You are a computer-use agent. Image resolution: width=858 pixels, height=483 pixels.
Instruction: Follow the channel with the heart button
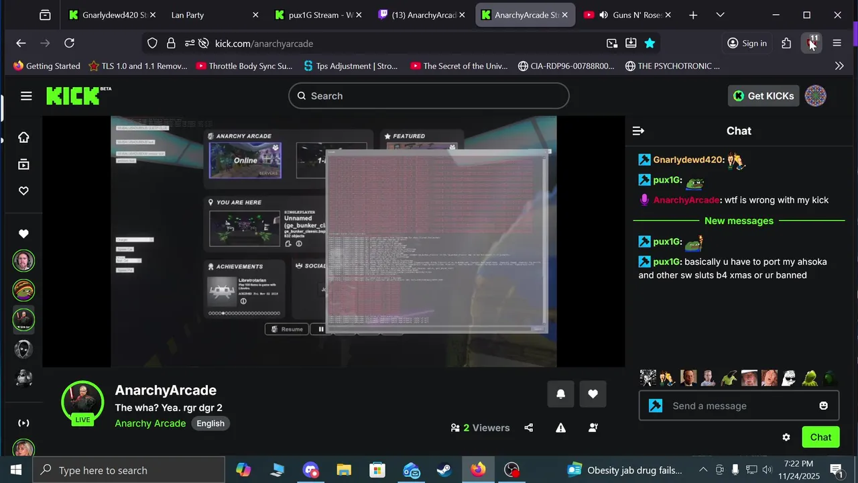tap(593, 394)
